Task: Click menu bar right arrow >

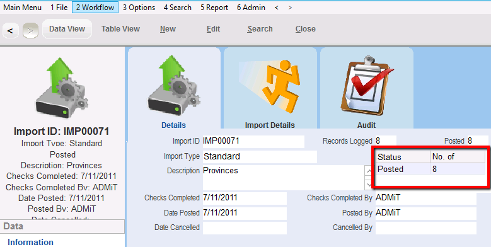Action: click(x=290, y=8)
